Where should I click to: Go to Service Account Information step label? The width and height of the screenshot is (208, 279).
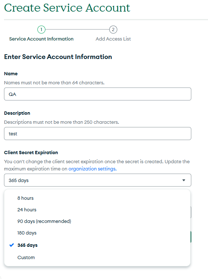coord(41,39)
